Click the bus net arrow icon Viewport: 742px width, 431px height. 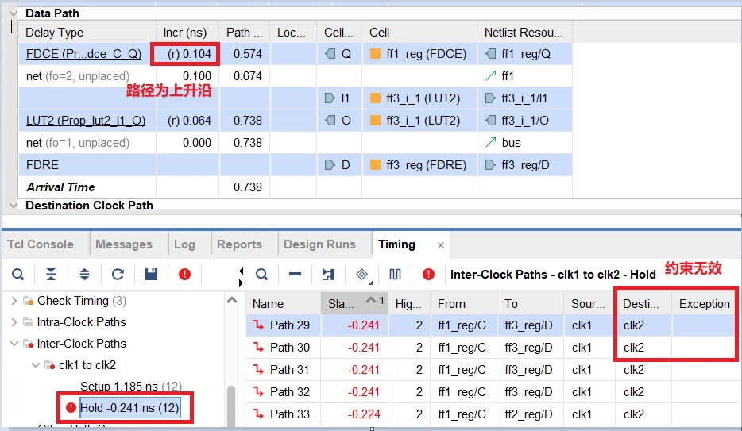coord(491,143)
